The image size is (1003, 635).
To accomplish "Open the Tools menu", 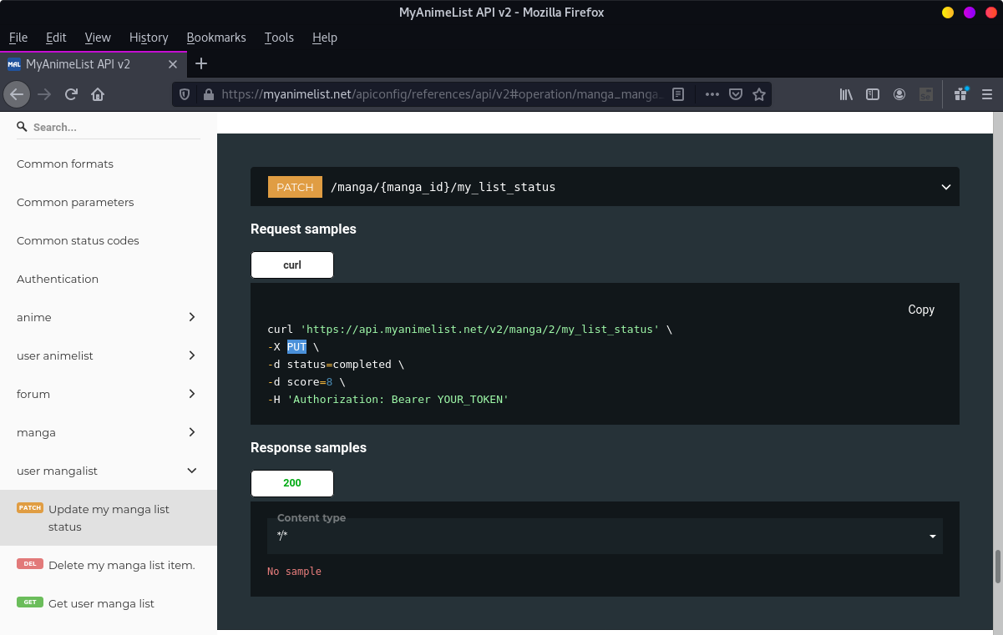I will [279, 38].
